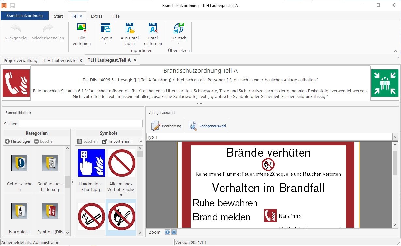Viewport: 401px width, 246px height.
Task: Open the Deutsch translation dropdown
Action: tap(179, 35)
